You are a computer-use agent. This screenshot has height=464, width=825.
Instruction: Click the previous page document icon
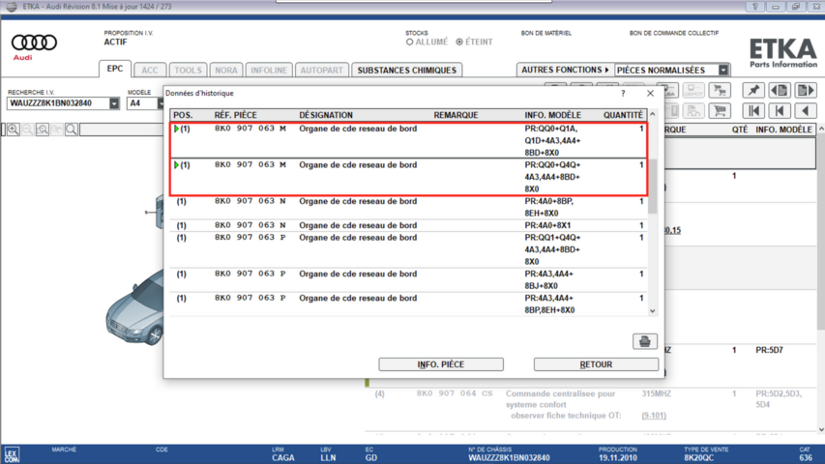pos(780,91)
